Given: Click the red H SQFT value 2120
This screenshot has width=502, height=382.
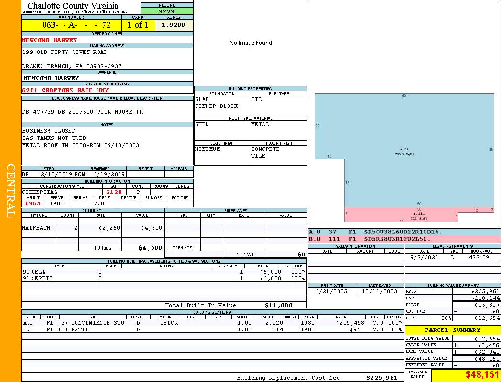Looking at the screenshot, I should 114,192.
